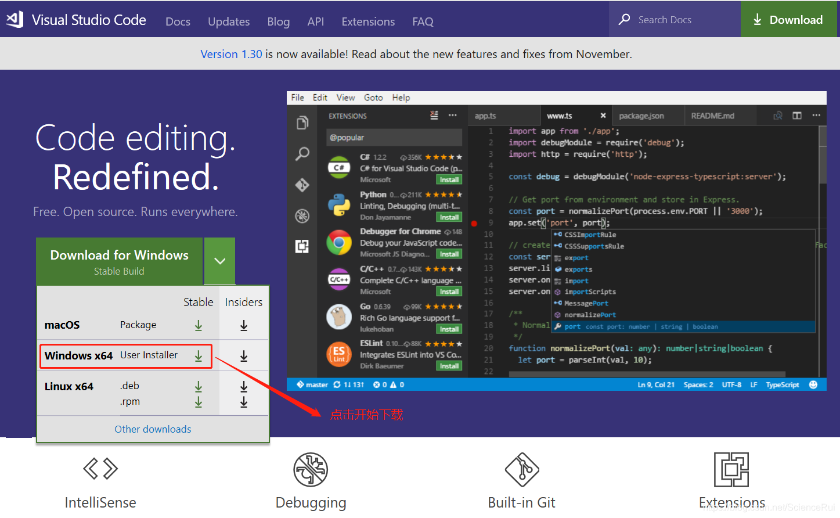
Task: Select the Debug icon in activity bar
Action: 302,216
